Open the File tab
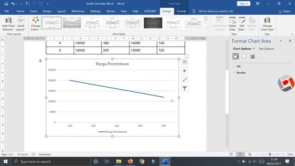Image resolution: width=295 pixels, height=166 pixels. tap(7, 11)
